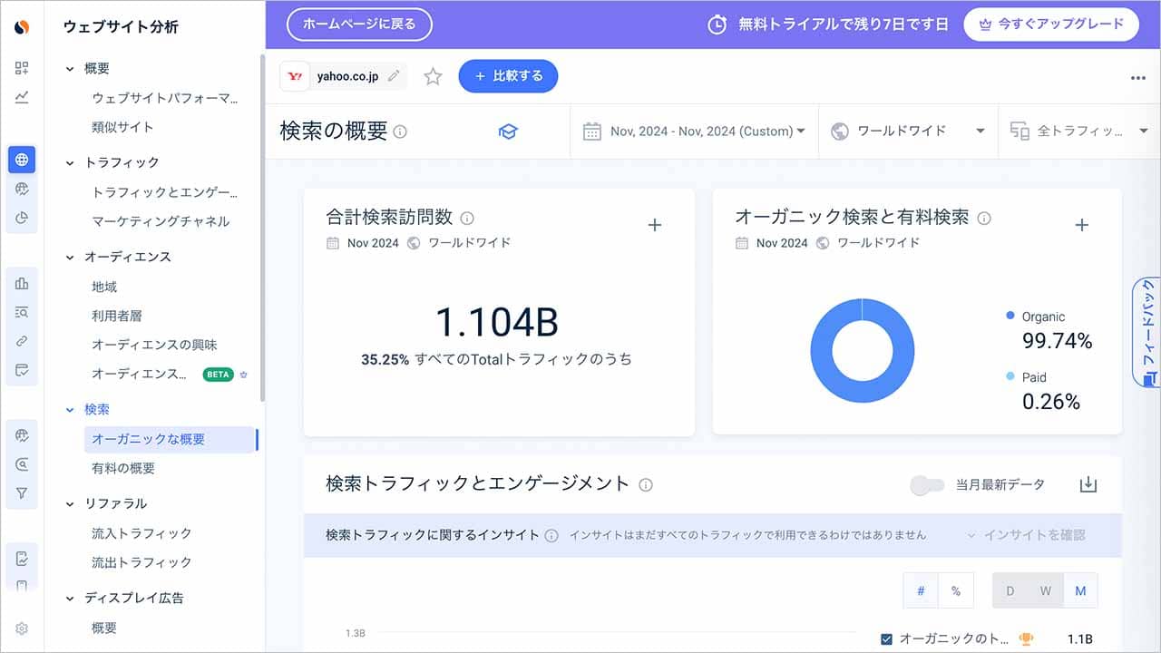Add オーガニック検索と有料検索 card with plus icon
Viewport: 1161px width, 653px height.
[1081, 225]
